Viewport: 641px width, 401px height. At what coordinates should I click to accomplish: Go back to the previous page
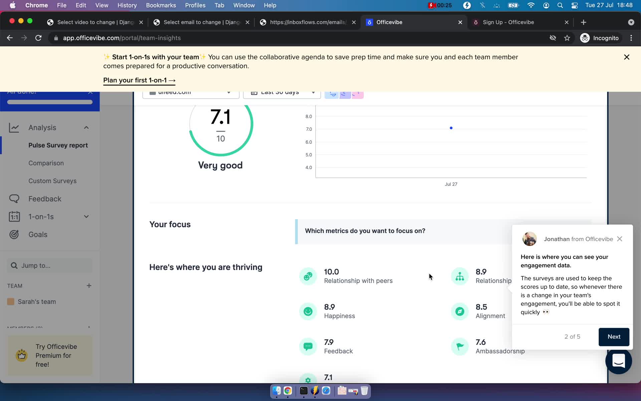[10, 38]
